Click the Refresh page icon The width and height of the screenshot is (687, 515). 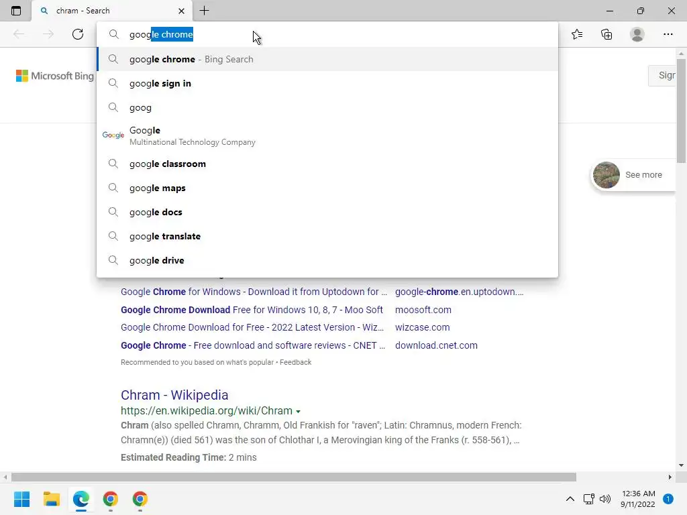(x=78, y=34)
